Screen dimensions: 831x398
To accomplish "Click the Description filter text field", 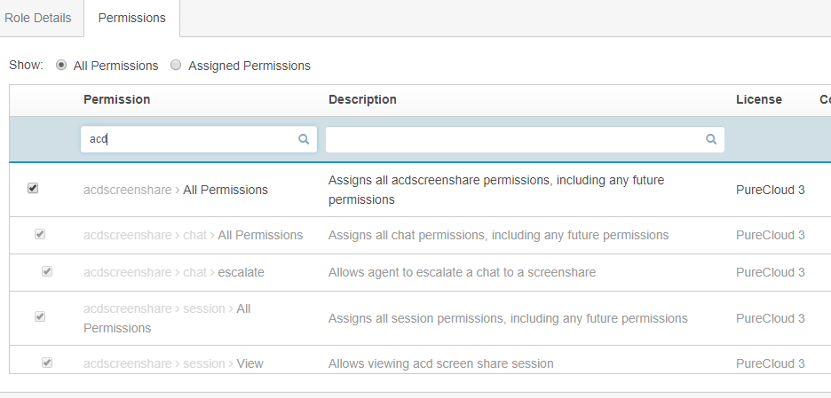I will click(515, 139).
